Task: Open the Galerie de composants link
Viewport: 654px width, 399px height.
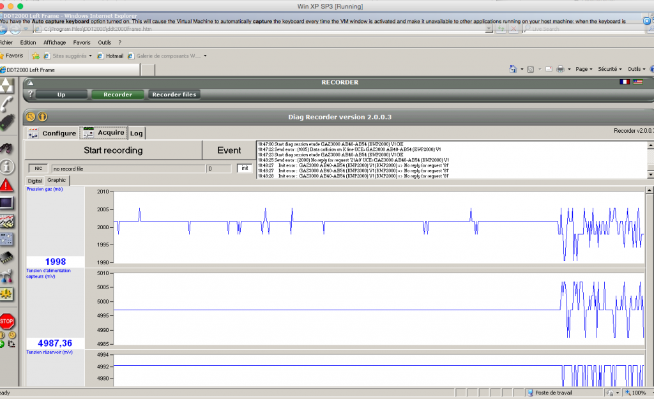Action: point(164,56)
